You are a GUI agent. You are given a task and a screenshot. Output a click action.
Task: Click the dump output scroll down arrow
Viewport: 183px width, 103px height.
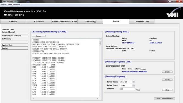[x=100, y=96]
